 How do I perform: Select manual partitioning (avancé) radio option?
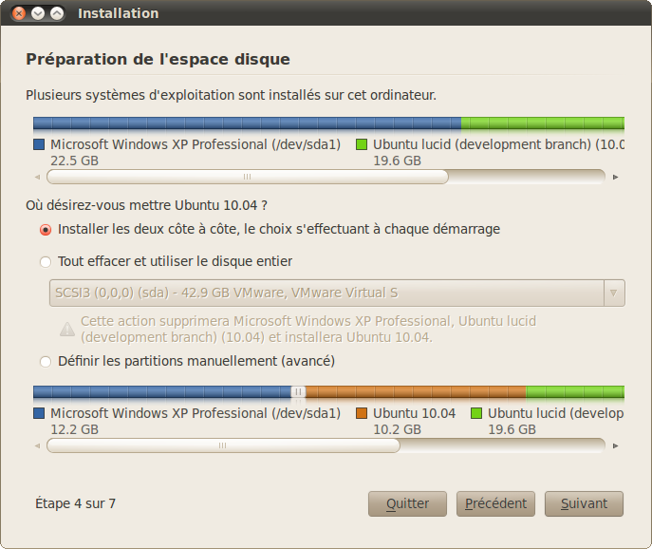(46, 362)
